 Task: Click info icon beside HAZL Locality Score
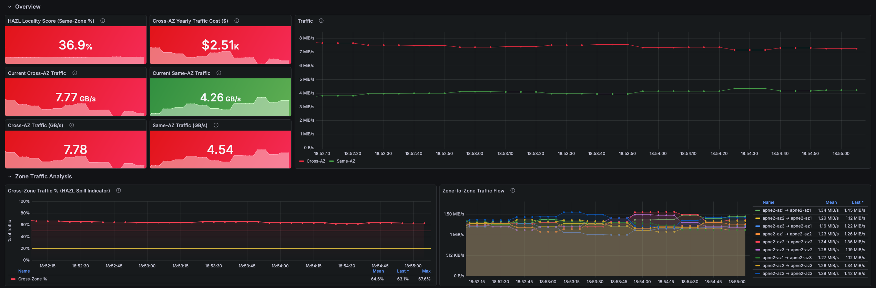pos(103,21)
